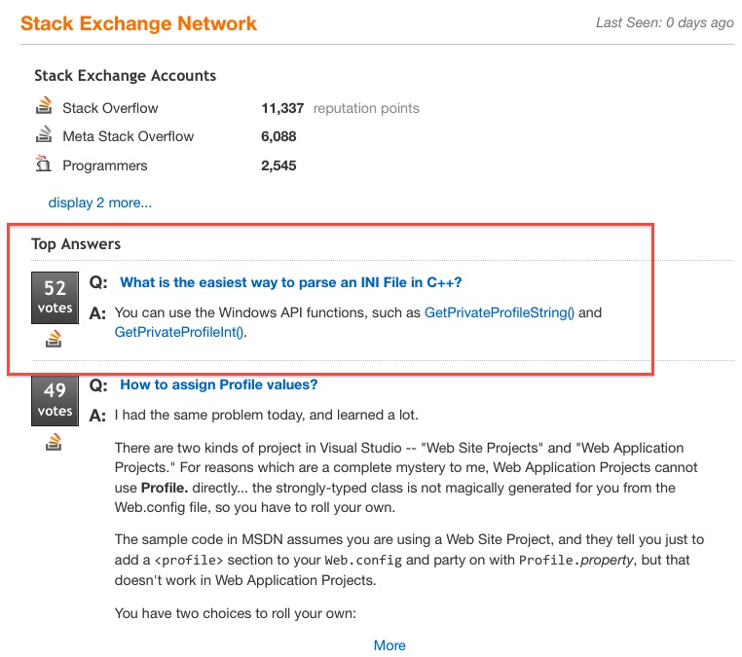Click the Last Seen 0 days ago text
The image size is (742, 657).
point(665,22)
